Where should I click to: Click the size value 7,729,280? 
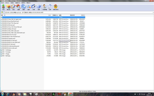(x=48, y=48)
